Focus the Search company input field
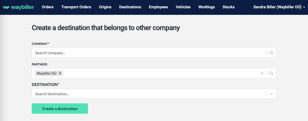 pos(149,53)
